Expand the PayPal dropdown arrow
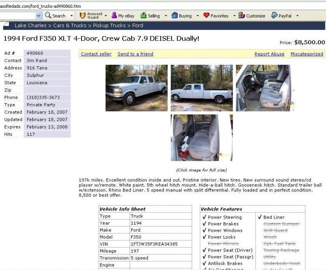 point(297,16)
